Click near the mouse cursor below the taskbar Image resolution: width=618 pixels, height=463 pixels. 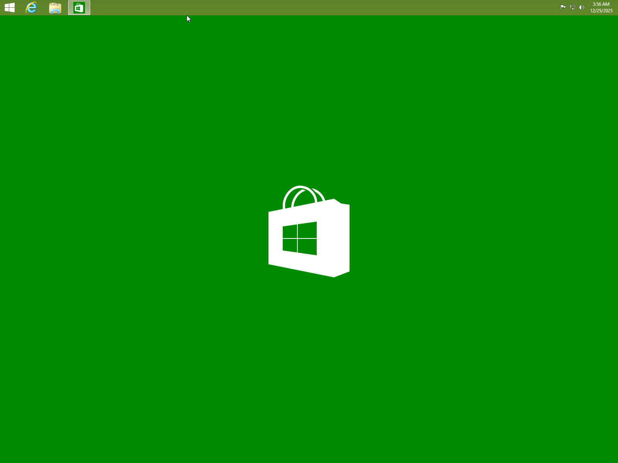tap(188, 19)
